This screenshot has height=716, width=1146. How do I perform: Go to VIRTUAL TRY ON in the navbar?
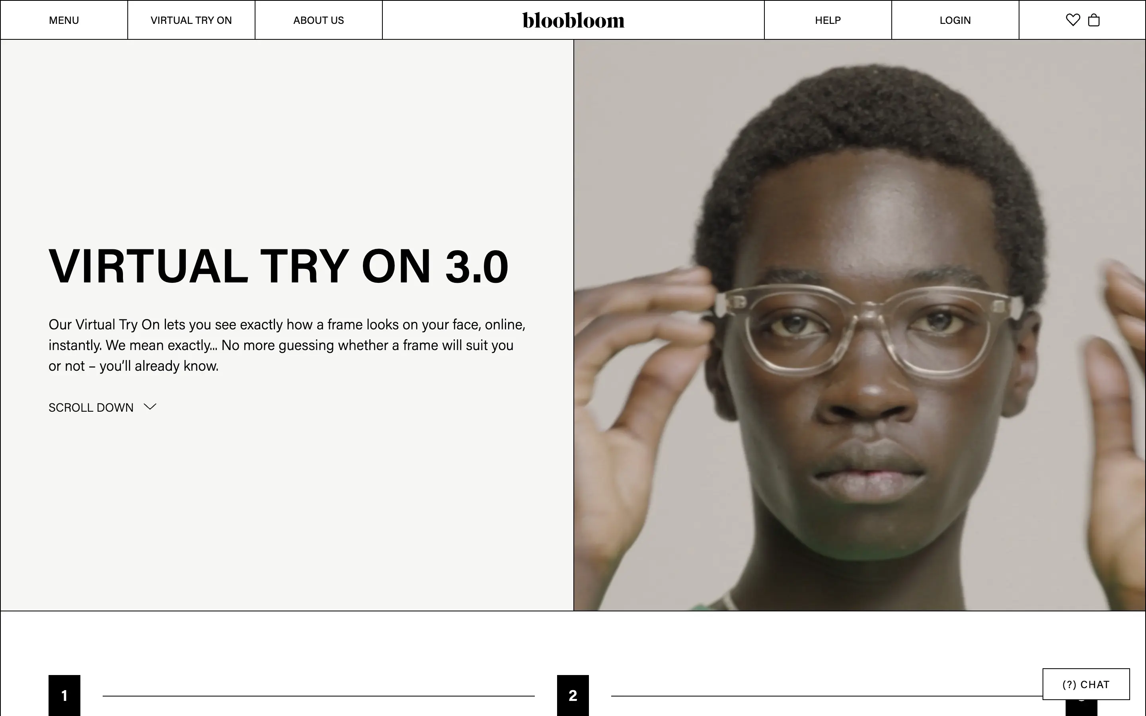[191, 20]
